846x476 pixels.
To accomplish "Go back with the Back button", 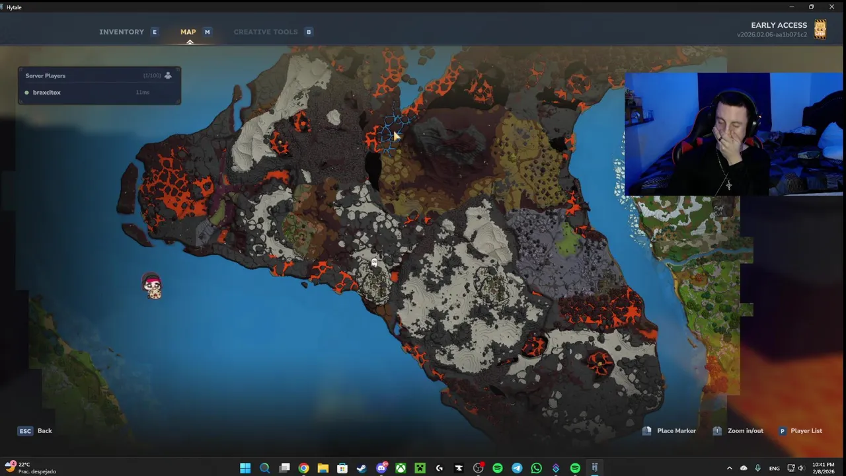I will 44,431.
